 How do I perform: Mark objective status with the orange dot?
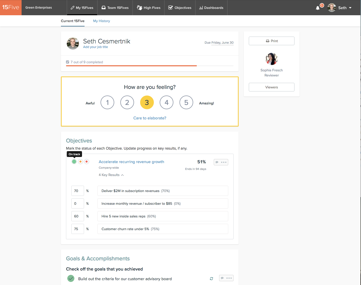click(x=80, y=162)
